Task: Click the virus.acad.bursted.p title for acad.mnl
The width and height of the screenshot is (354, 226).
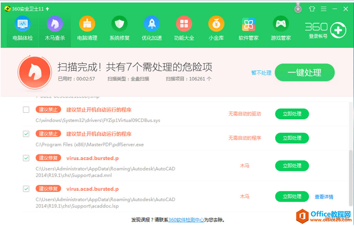Action: point(92,158)
